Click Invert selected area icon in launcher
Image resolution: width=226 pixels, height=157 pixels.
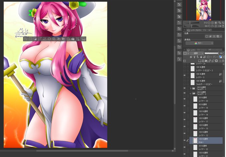[35, 39]
